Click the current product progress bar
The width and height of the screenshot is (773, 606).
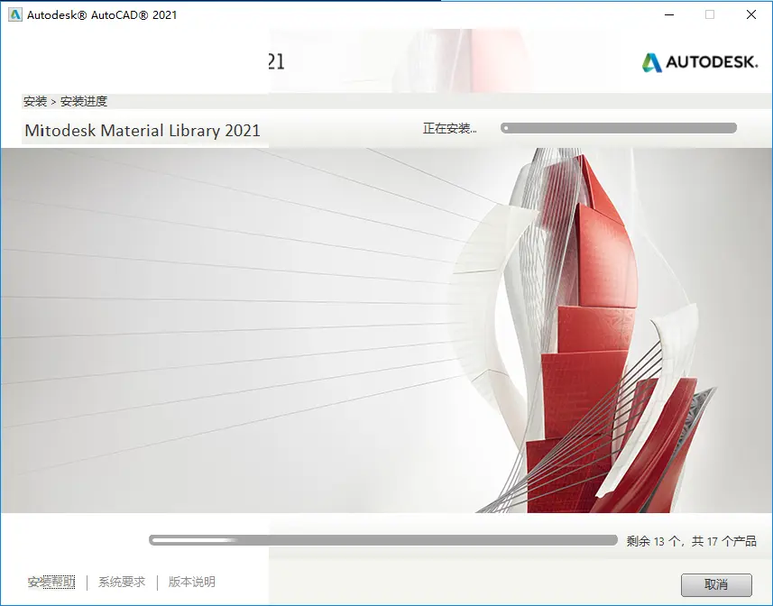(619, 128)
